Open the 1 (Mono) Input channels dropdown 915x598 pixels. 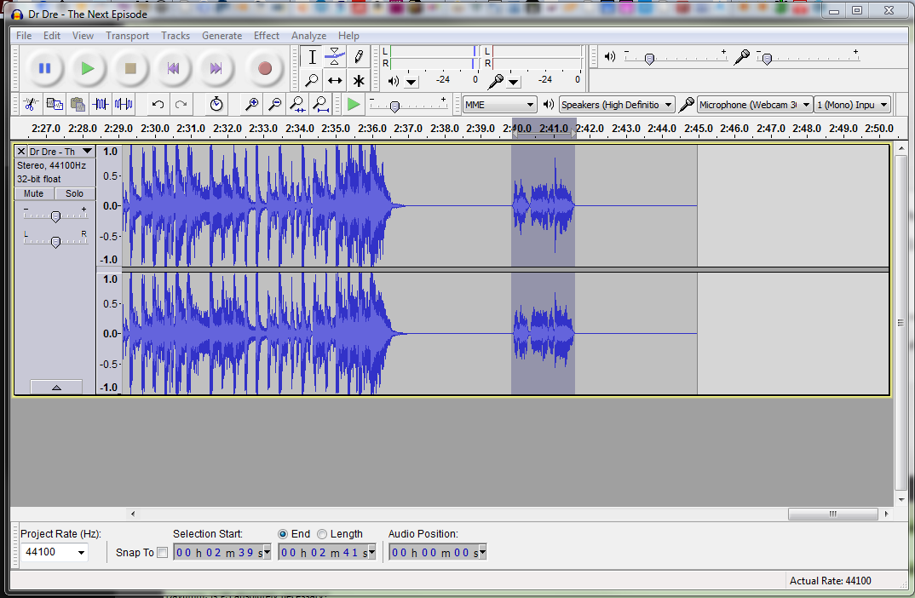point(853,105)
